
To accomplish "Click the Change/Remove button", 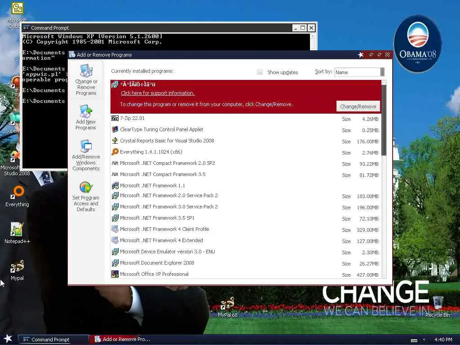I will point(358,106).
